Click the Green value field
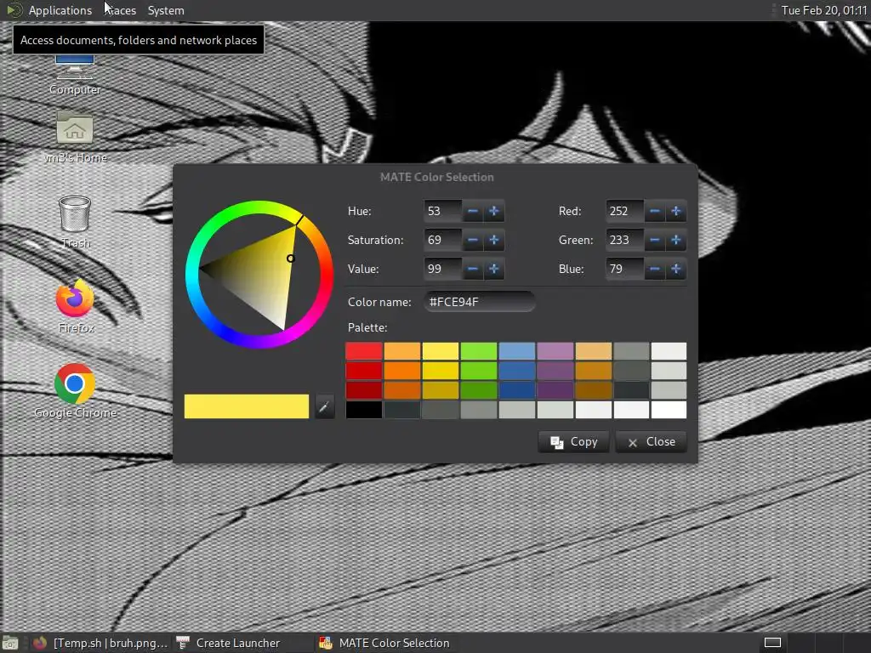The width and height of the screenshot is (871, 653). click(x=625, y=240)
